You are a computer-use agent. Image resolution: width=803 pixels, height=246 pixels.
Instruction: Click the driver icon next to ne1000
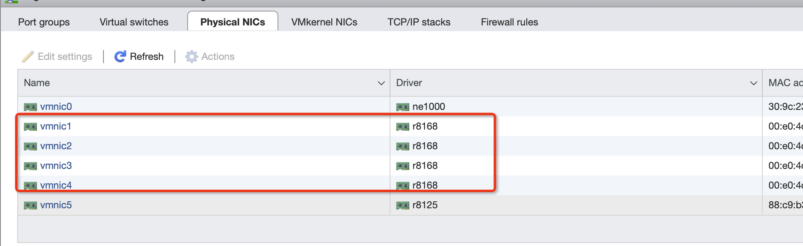click(403, 107)
